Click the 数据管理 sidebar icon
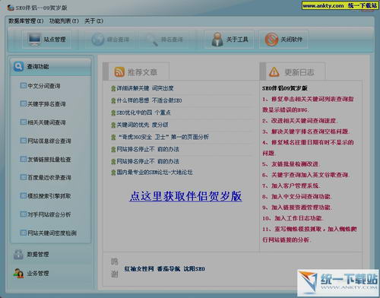Viewport: 380px width, 298px height. (18, 255)
